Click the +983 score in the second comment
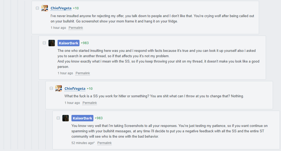The width and height of the screenshot is (281, 151). coord(85,43)
